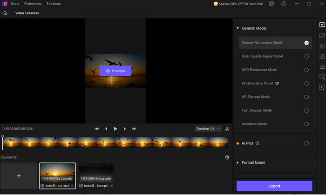Open Special 20% Off For Year Plan offer
This screenshot has height=195, width=326.
pyautogui.click(x=238, y=4)
